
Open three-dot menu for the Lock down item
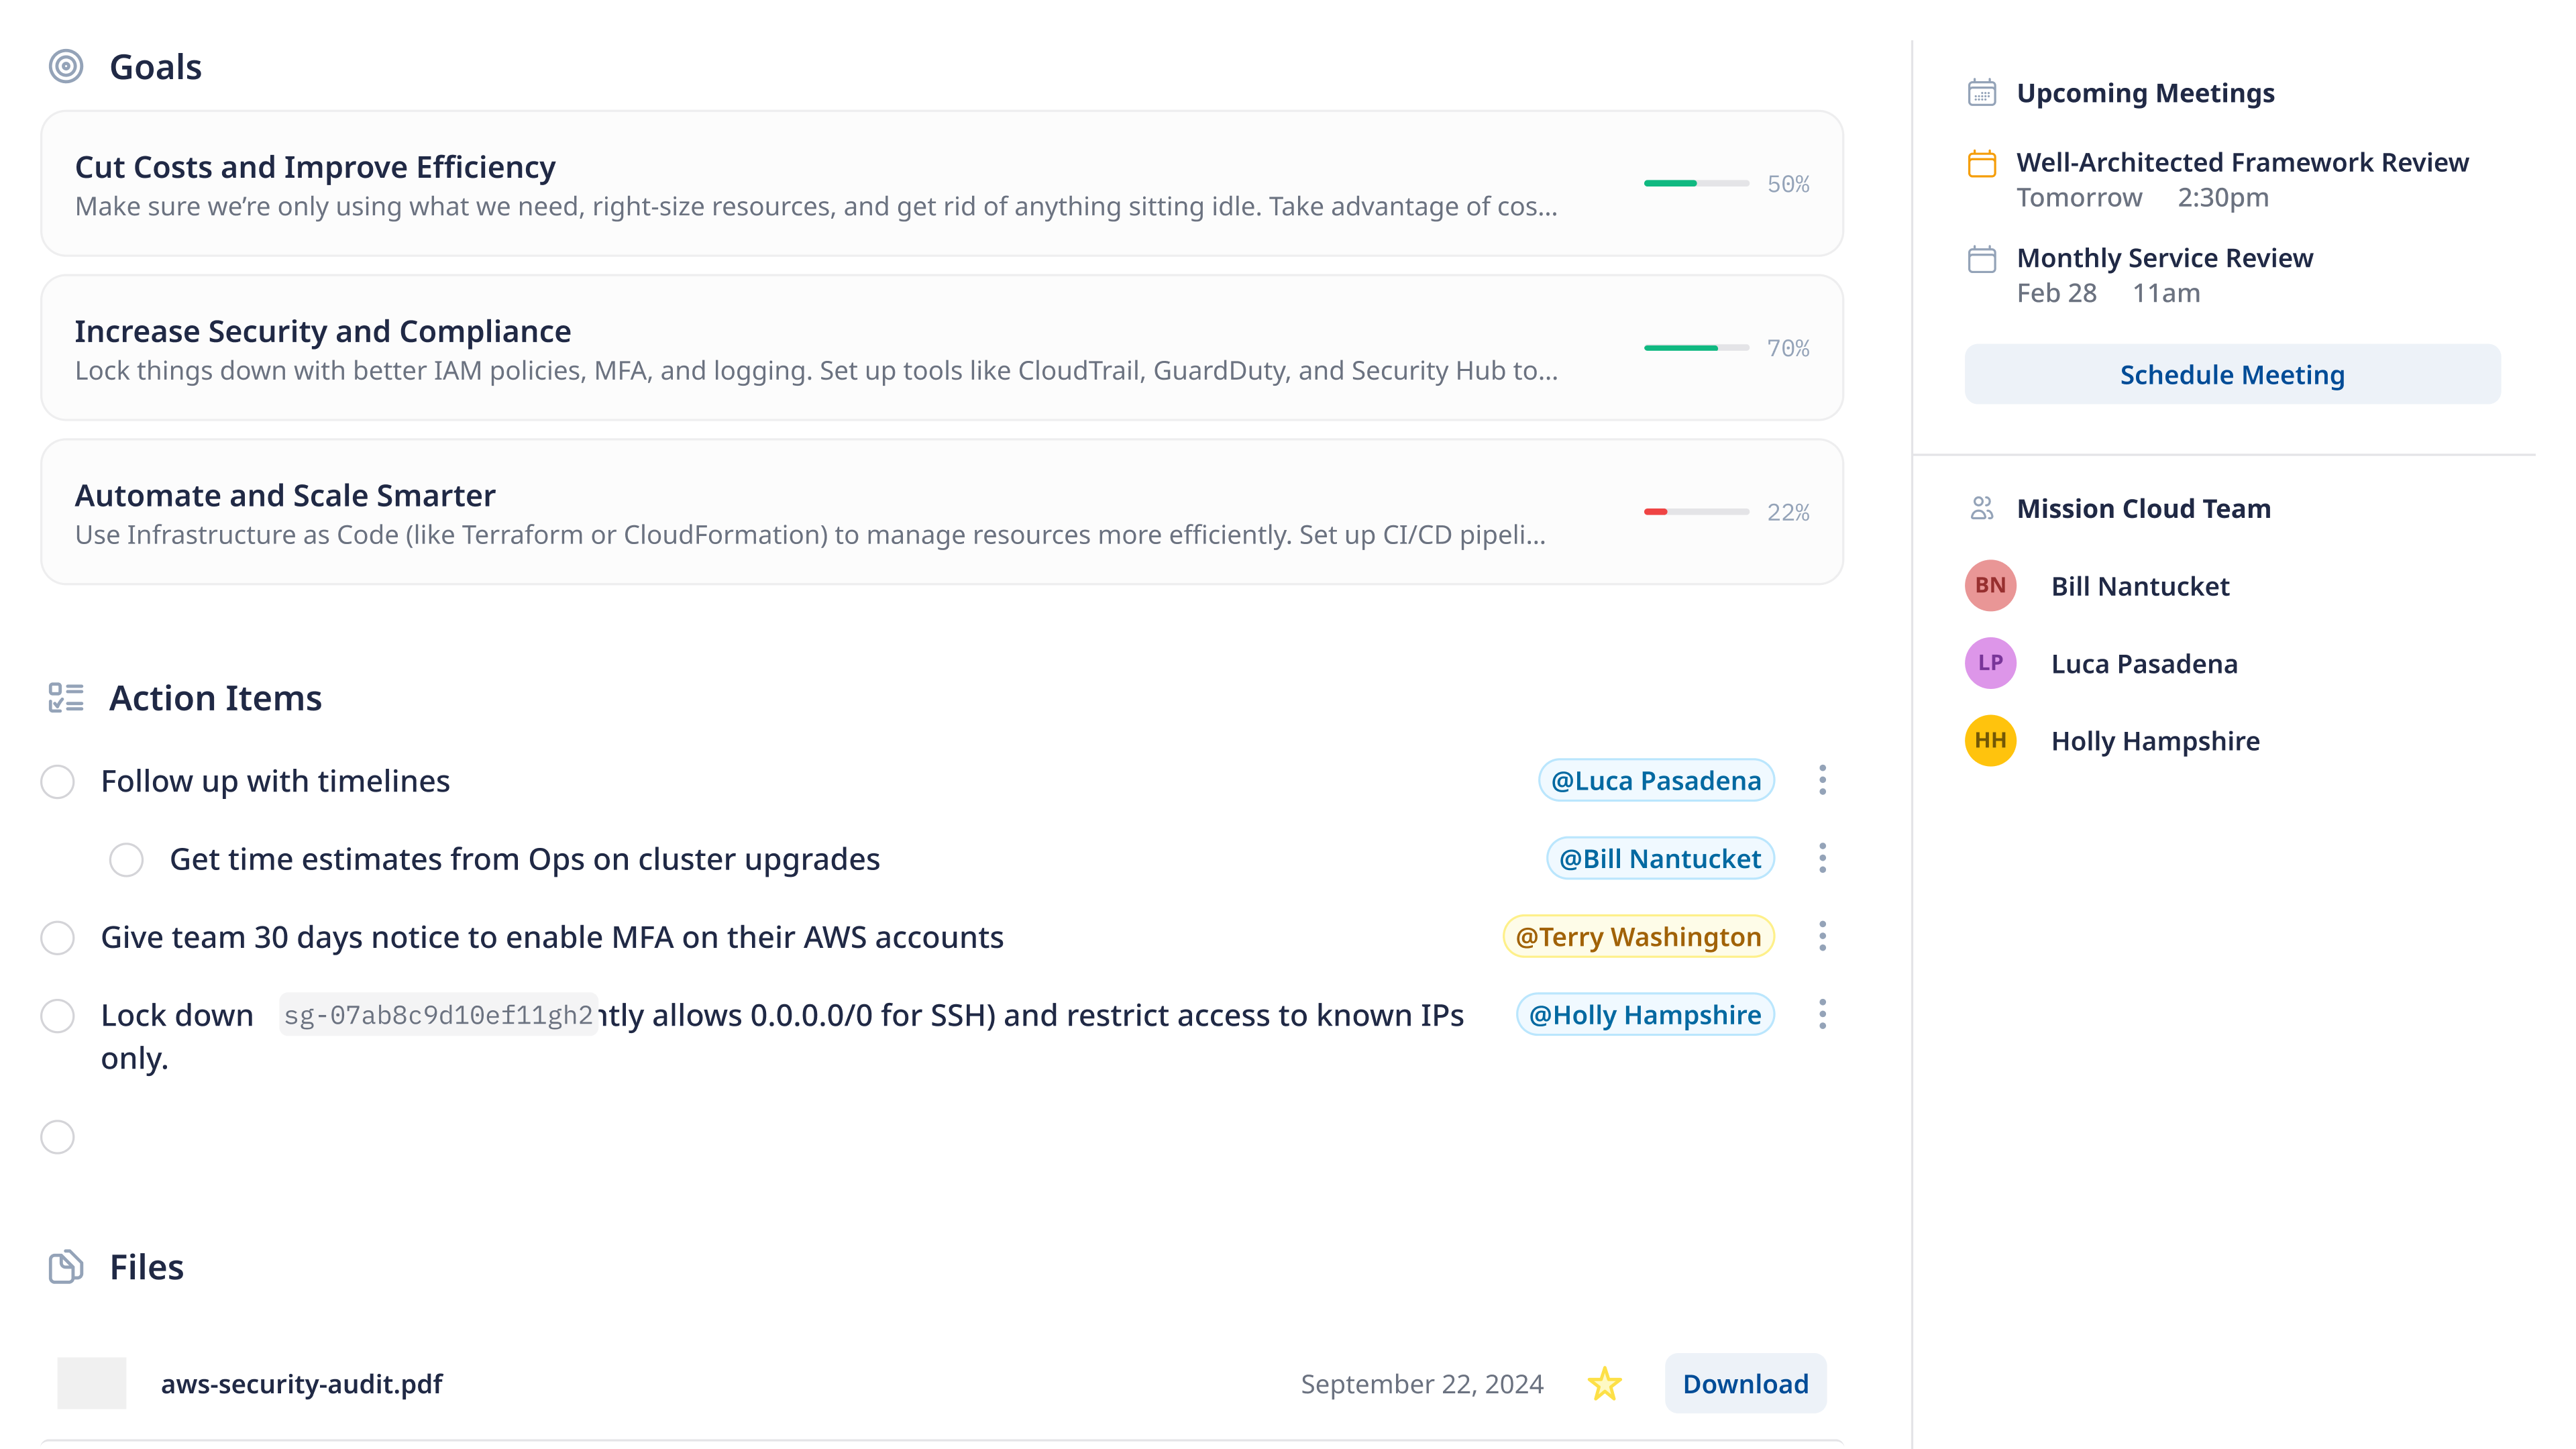1822,1014
